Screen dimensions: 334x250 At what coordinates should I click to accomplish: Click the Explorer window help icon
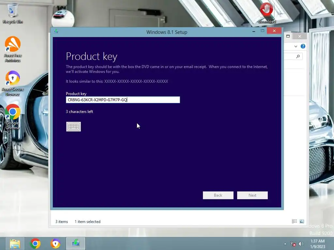[303, 46]
